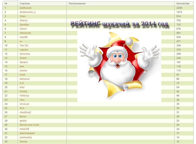Viewport: 196px width, 144px height.
Task: Click the Lapsha username
Action: 24,50
